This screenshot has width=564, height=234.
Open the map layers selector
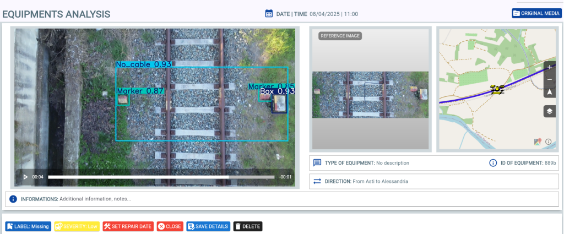click(x=549, y=111)
